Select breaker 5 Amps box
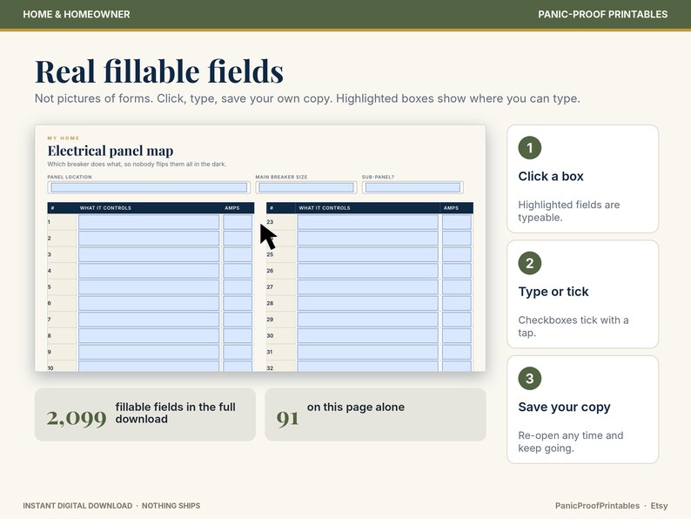691x519 pixels. pos(238,287)
